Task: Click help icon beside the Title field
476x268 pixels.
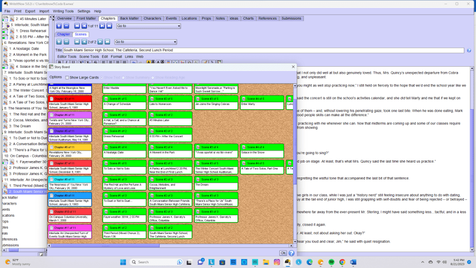Action: 469,50
